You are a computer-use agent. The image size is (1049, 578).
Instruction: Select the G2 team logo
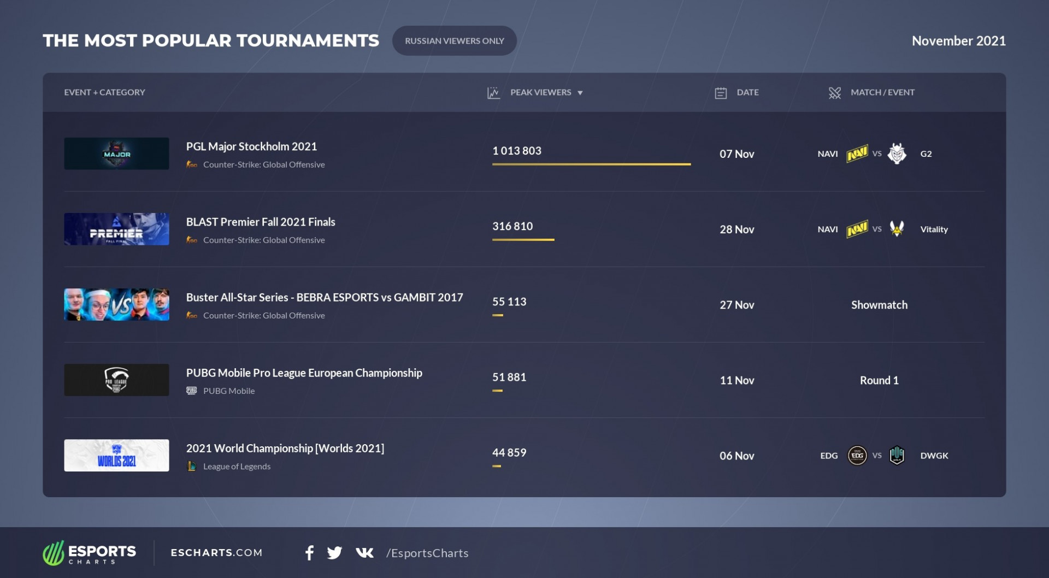pos(896,154)
